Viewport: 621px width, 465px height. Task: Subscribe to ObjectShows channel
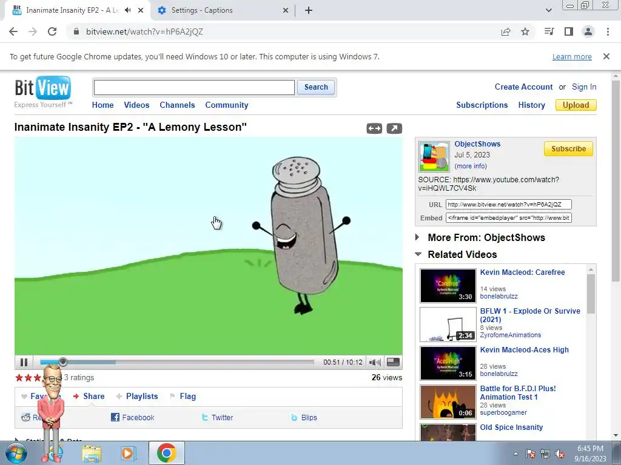(568, 149)
